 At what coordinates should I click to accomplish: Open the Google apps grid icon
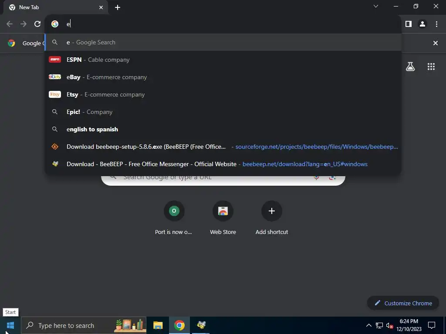point(431,67)
